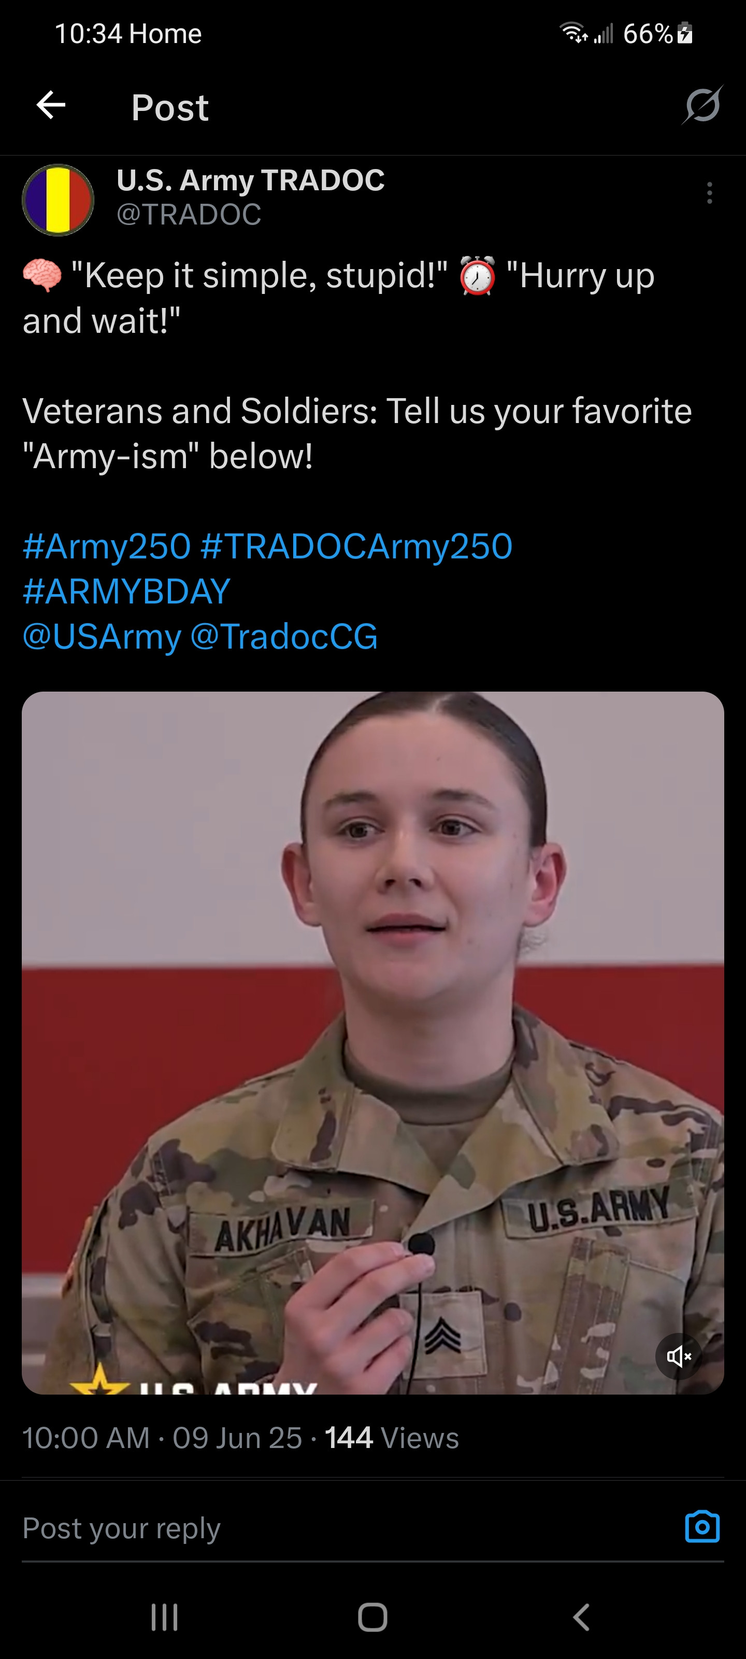The image size is (746, 1659).
Task: Tap the camera icon in reply bar
Action: click(702, 1526)
